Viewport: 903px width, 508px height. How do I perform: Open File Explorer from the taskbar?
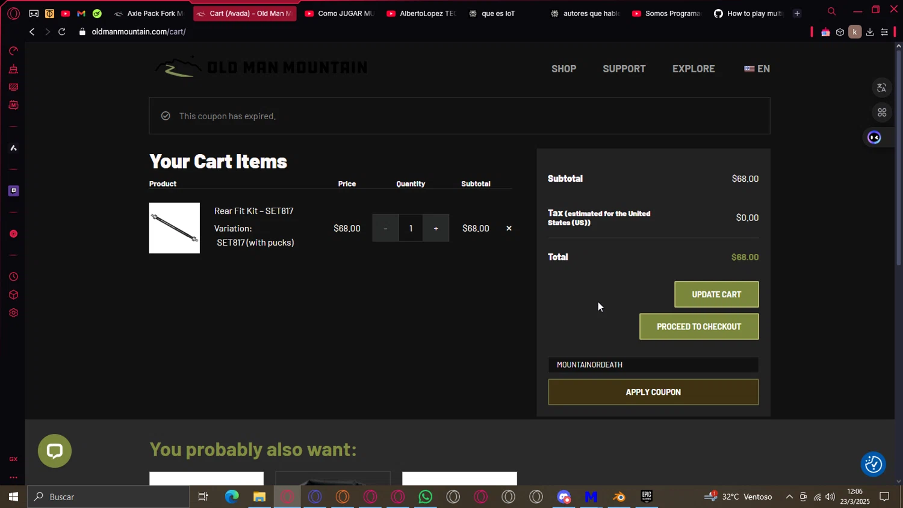[259, 497]
